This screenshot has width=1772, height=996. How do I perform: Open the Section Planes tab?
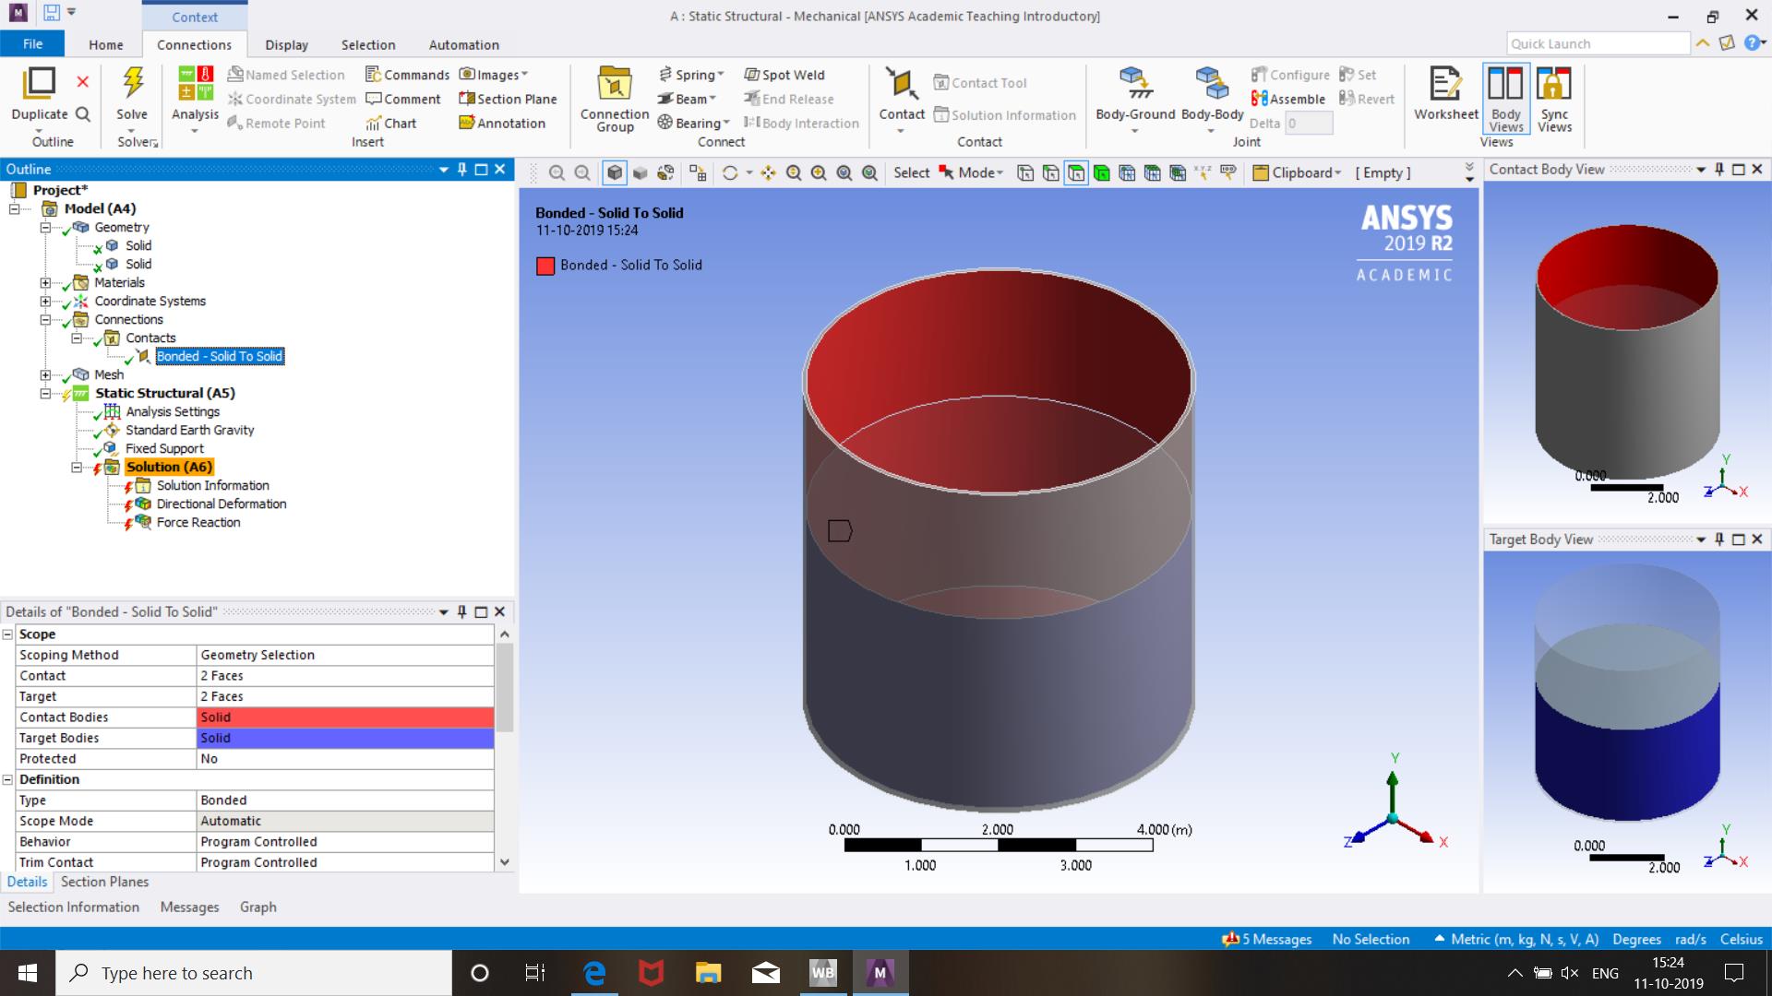(104, 882)
